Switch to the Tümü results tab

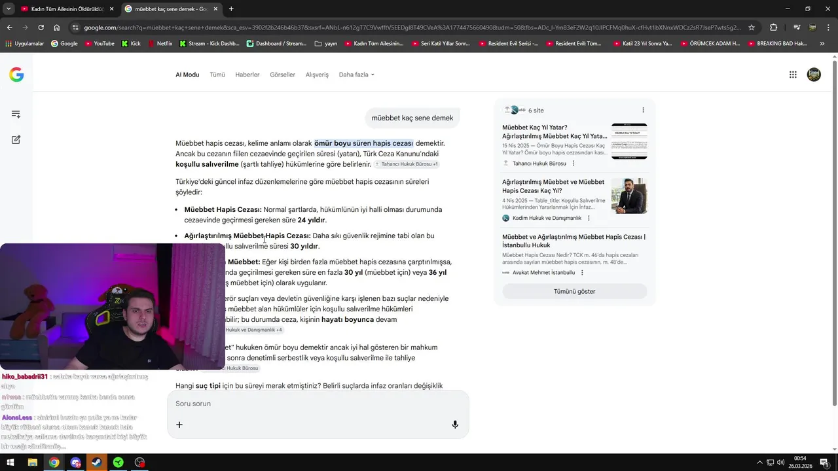pyautogui.click(x=217, y=75)
